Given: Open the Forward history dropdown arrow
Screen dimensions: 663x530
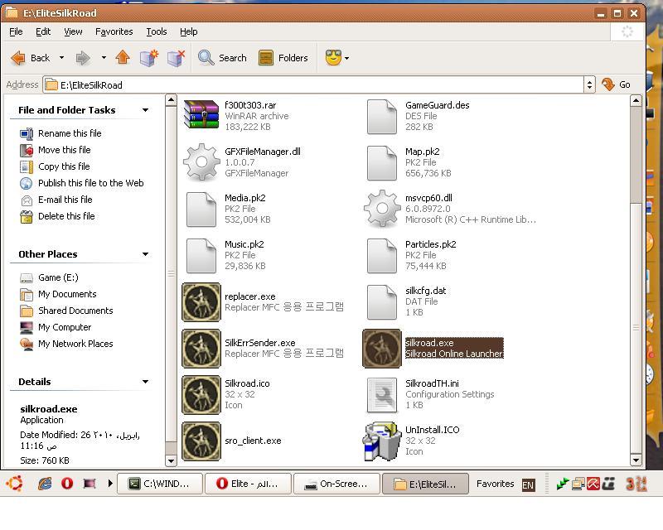Looking at the screenshot, I should 104,57.
